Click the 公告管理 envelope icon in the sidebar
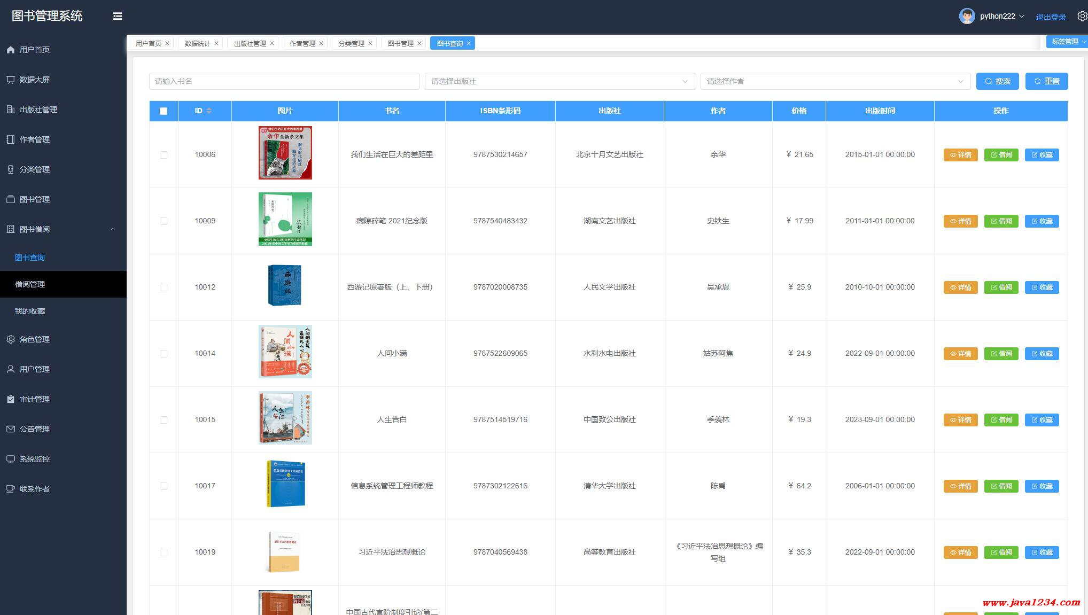This screenshot has height=615, width=1088. [x=11, y=429]
